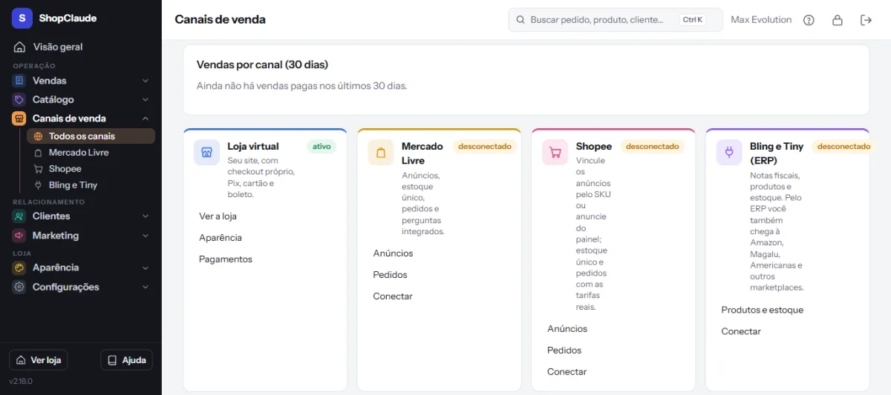Click the Catálogo tag icon
This screenshot has height=395, width=891.
tap(19, 99)
